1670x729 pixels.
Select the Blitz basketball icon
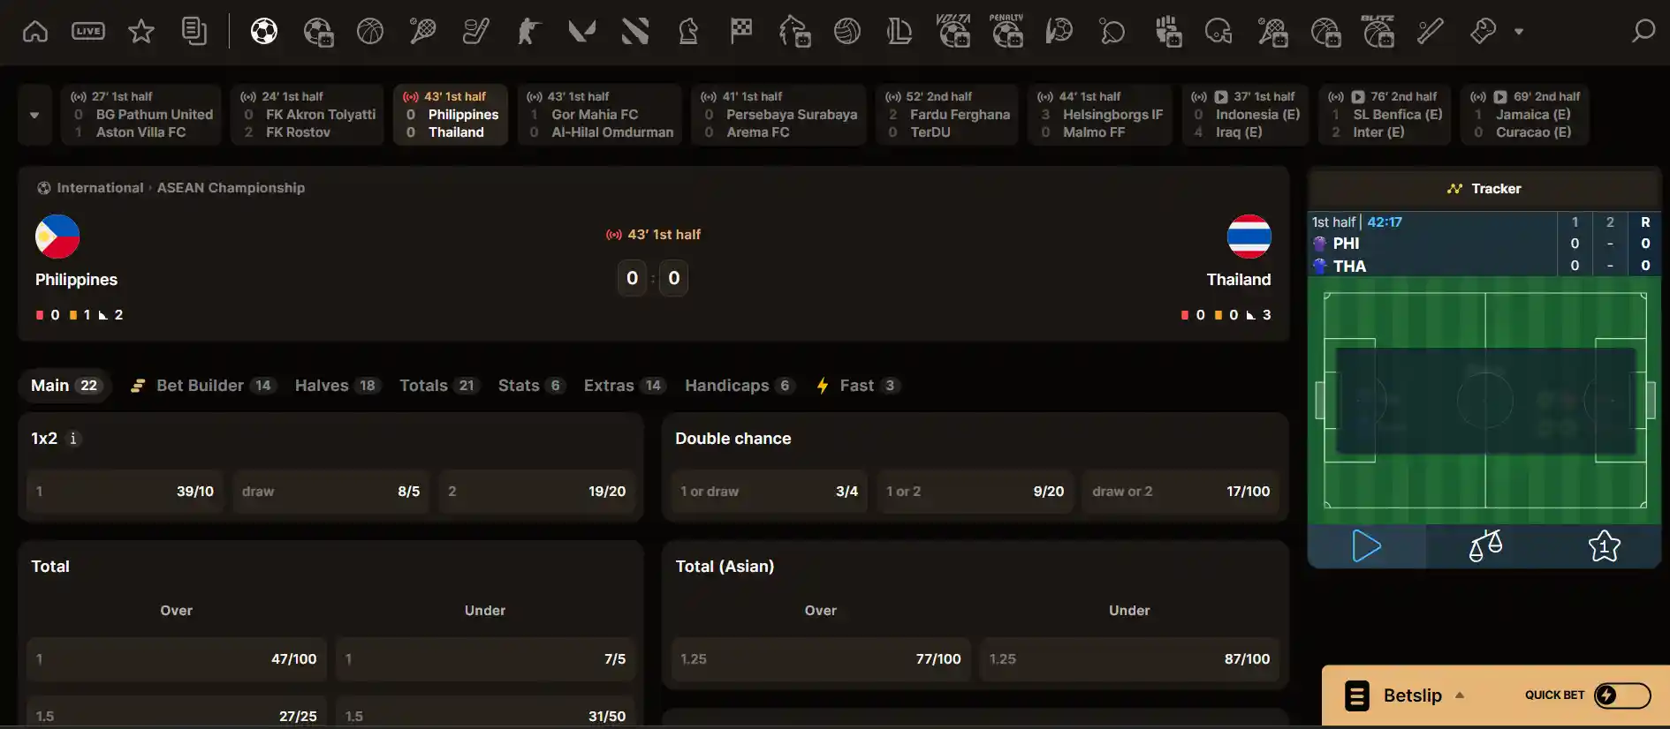click(x=1378, y=31)
